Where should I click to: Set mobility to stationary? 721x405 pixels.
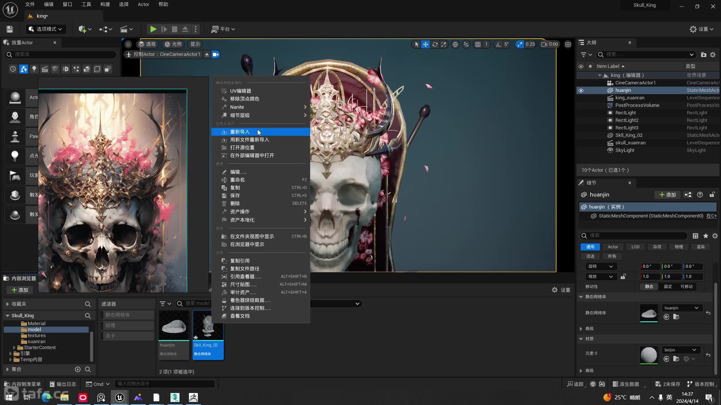668,286
